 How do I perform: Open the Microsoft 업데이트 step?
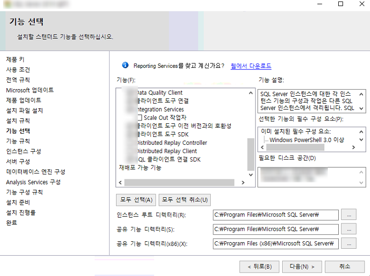30,90
